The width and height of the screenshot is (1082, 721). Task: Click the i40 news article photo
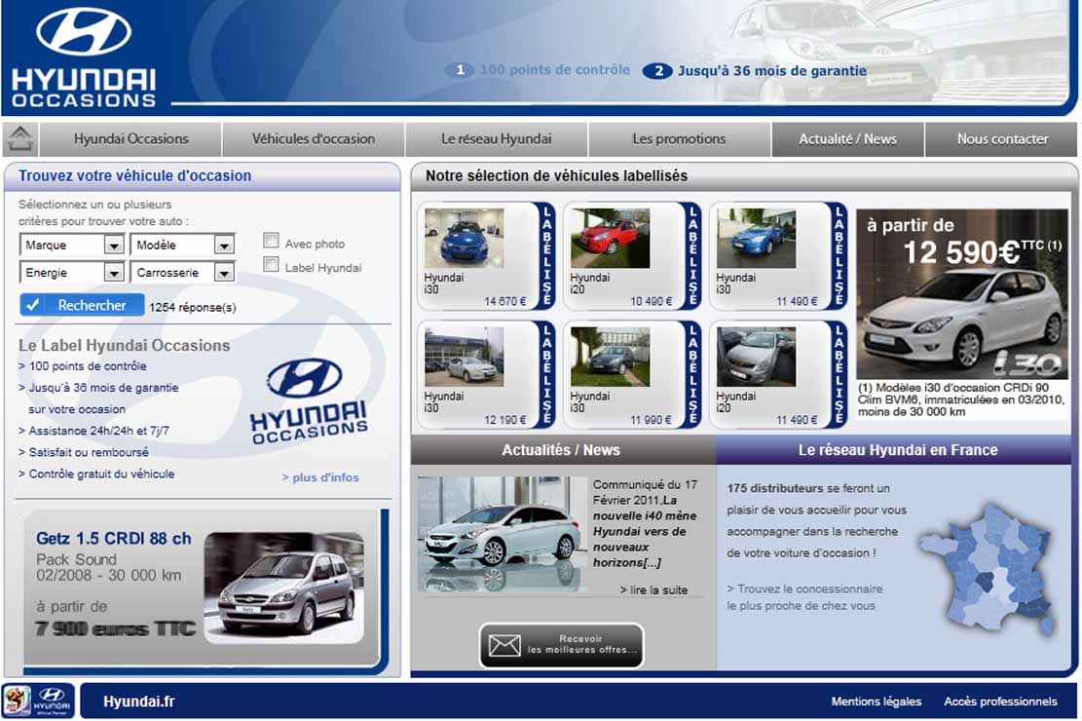(x=502, y=534)
